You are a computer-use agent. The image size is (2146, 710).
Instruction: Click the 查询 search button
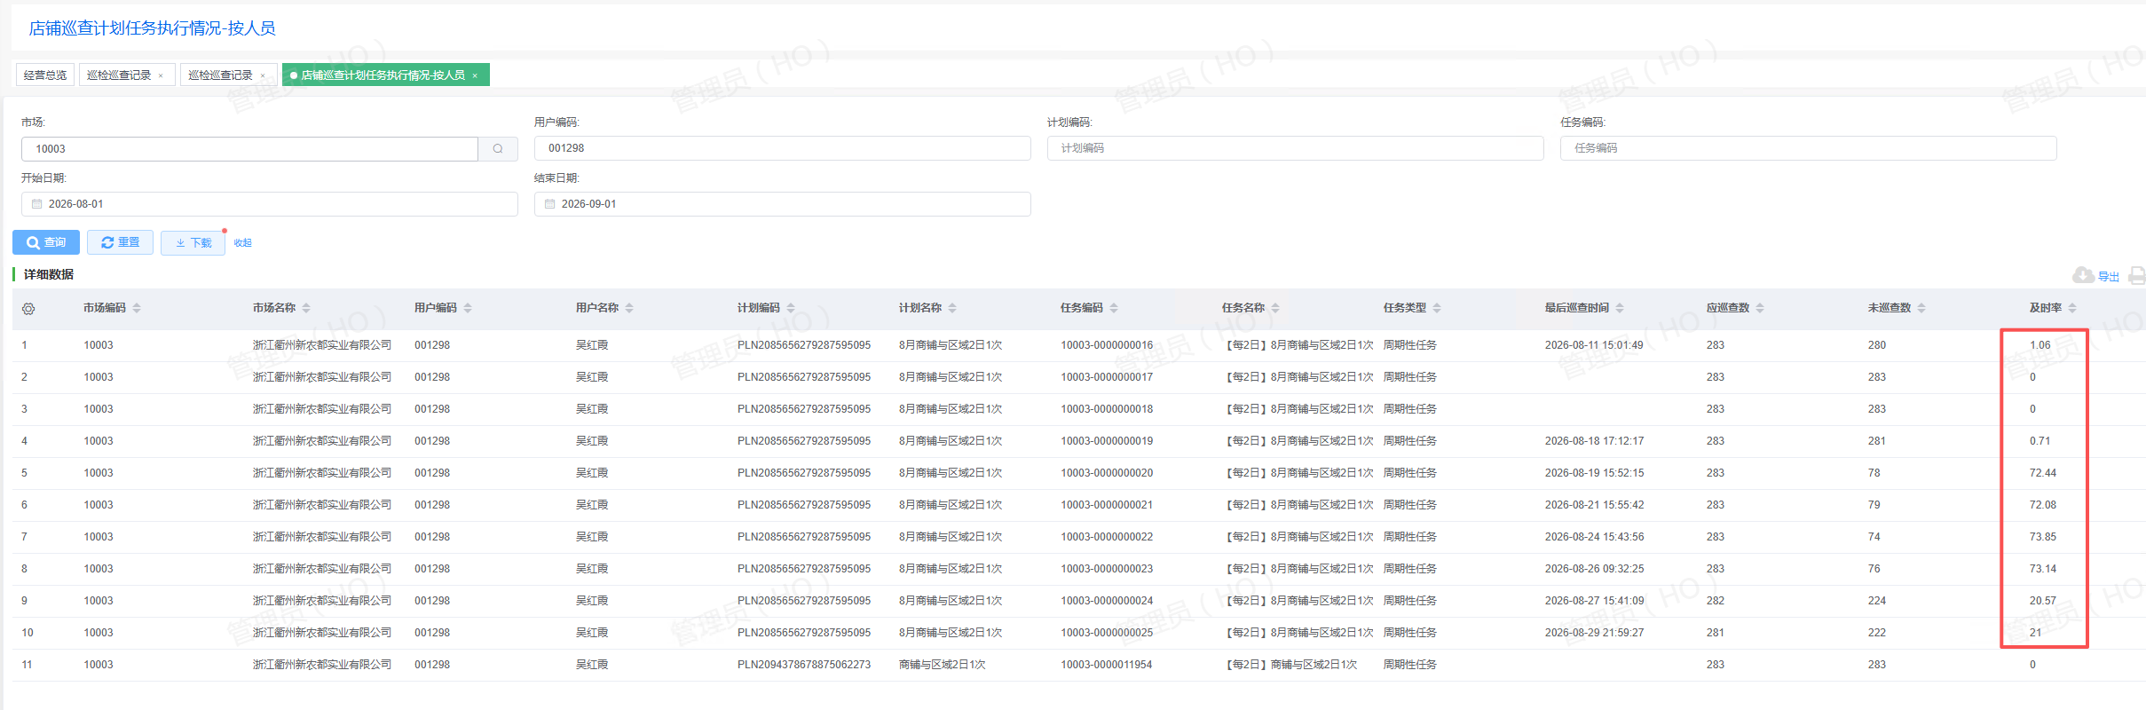(46, 242)
